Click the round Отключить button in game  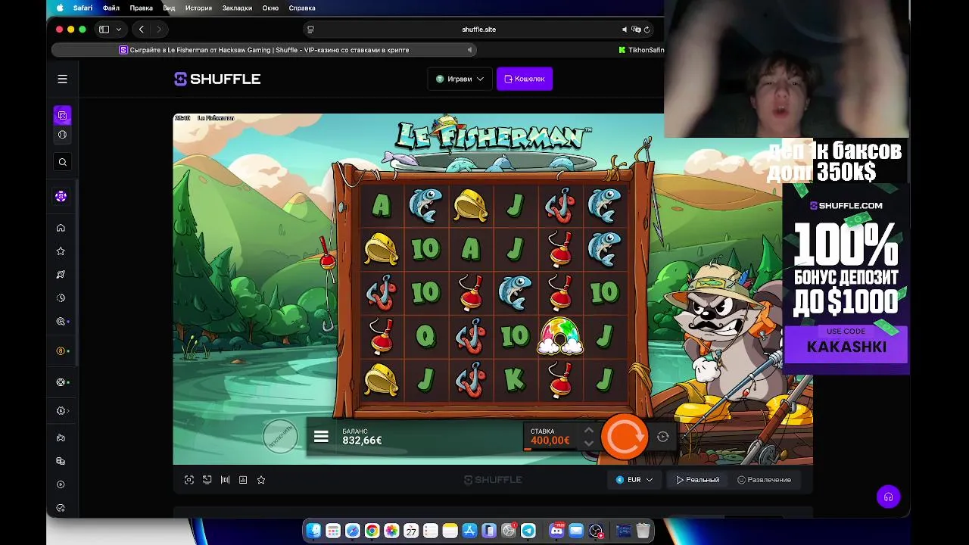click(x=280, y=437)
